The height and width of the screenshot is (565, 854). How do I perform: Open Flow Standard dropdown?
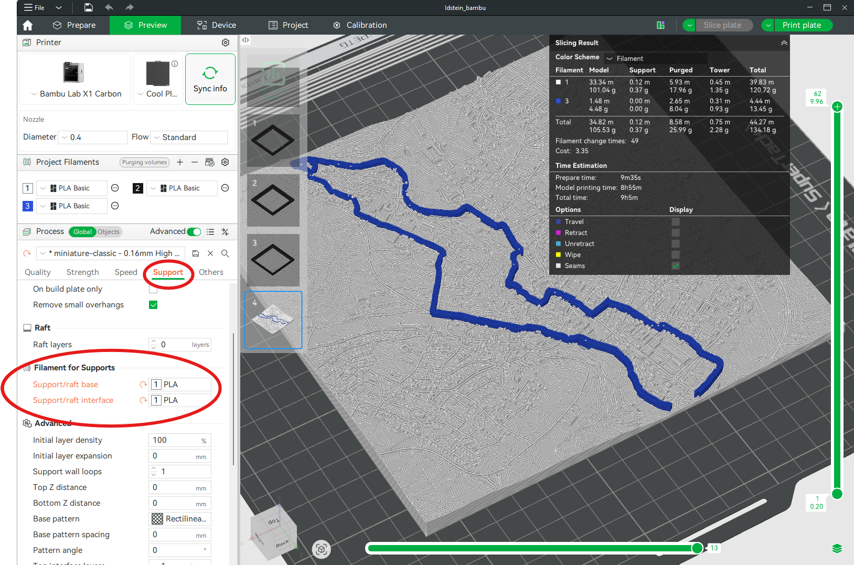point(189,137)
